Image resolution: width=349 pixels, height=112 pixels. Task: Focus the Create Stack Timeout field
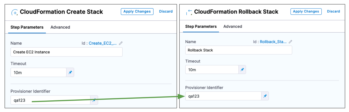(39, 73)
